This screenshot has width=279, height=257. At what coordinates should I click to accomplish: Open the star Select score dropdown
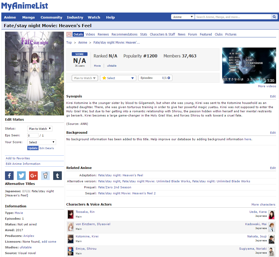click(118, 78)
